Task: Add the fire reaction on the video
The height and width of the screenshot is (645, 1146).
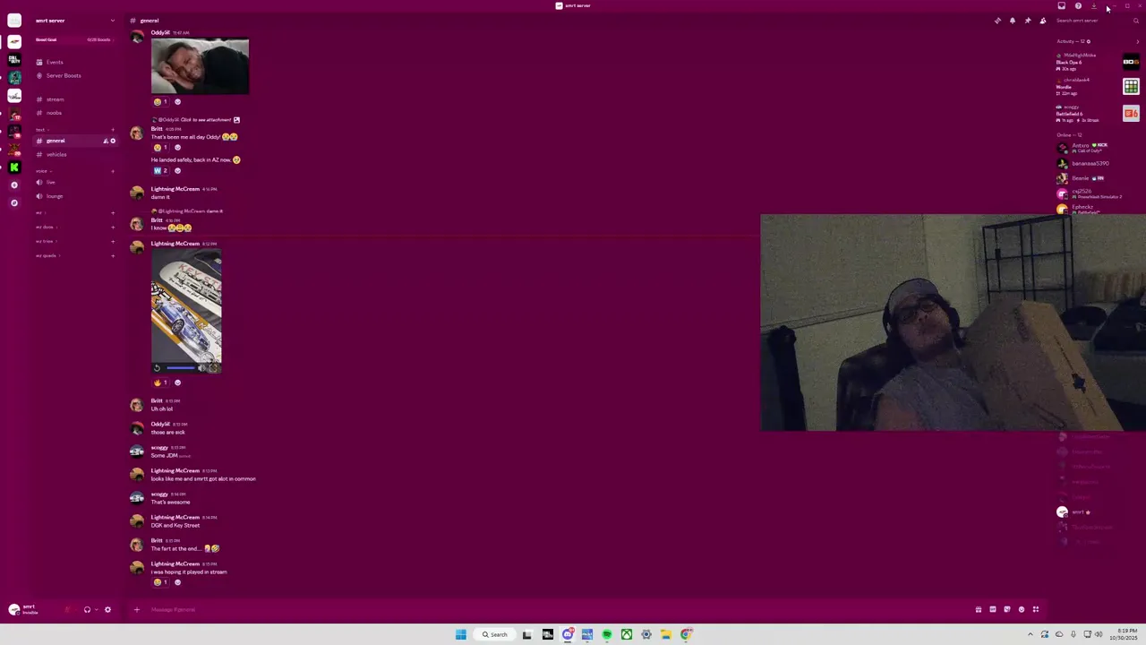Action: tap(161, 383)
